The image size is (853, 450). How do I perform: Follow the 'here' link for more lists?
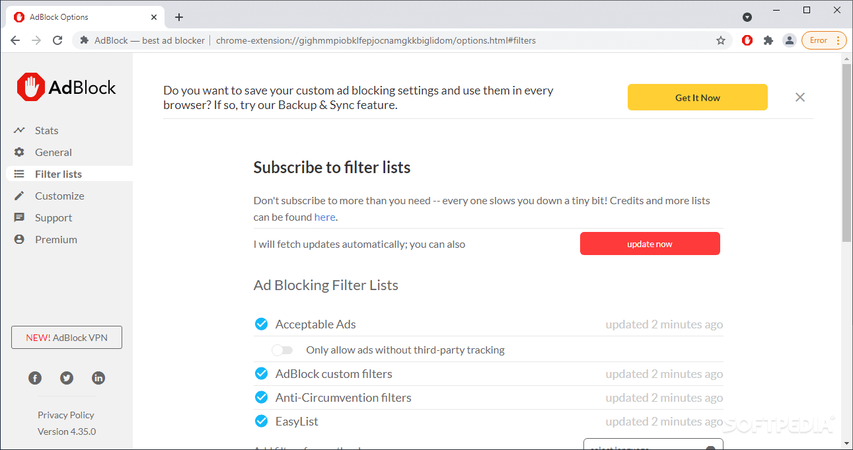(324, 217)
